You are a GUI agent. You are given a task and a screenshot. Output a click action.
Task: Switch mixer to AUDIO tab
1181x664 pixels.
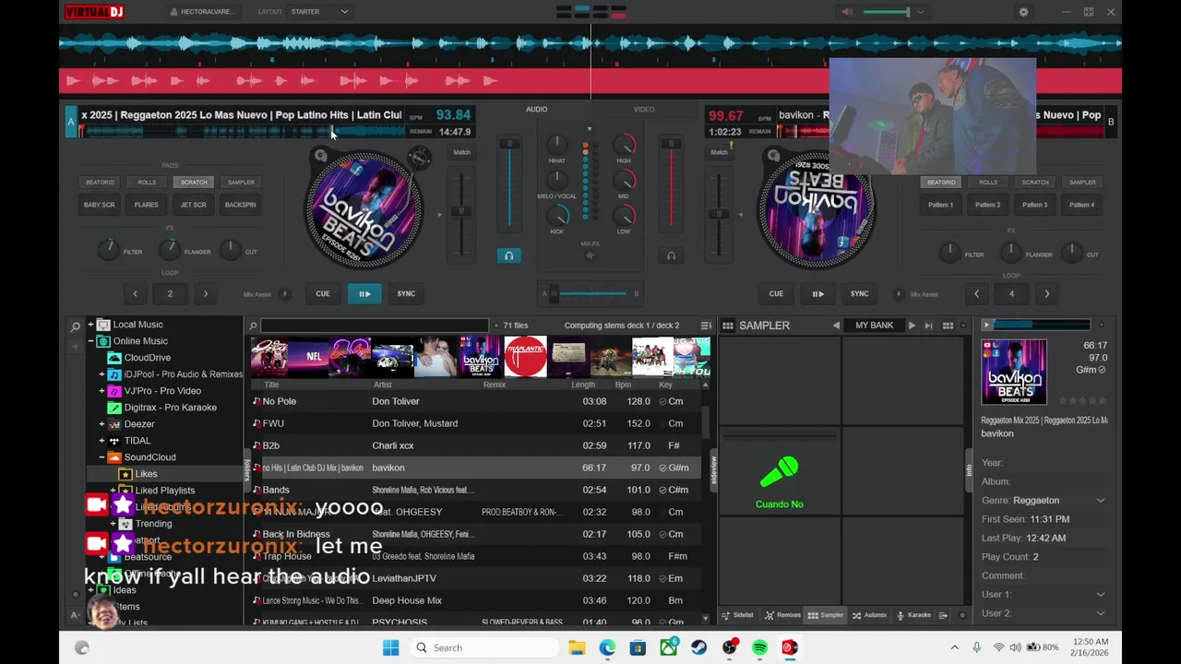(536, 109)
